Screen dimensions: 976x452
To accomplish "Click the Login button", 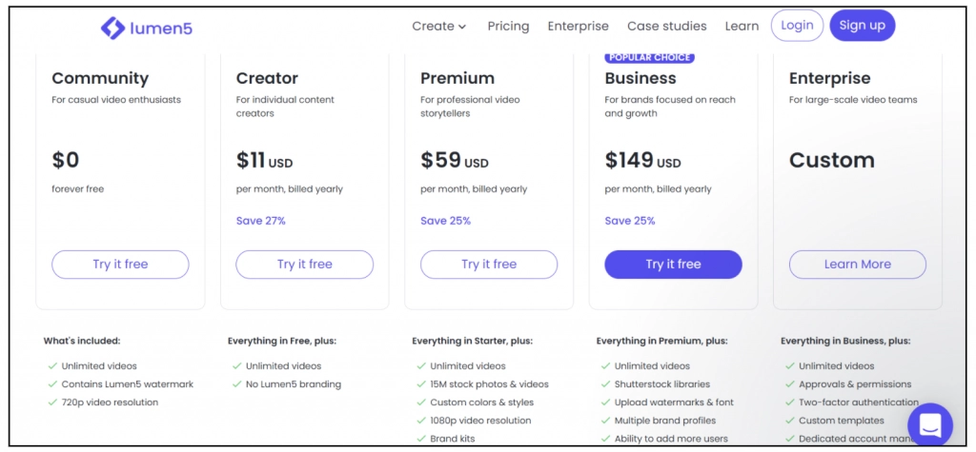I will point(797,26).
